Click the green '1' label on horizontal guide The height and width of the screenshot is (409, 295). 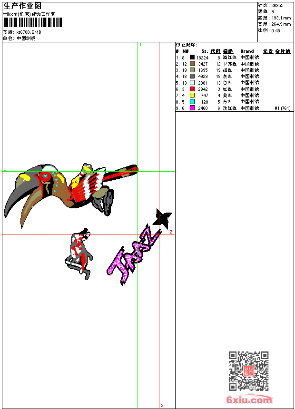tap(5, 169)
